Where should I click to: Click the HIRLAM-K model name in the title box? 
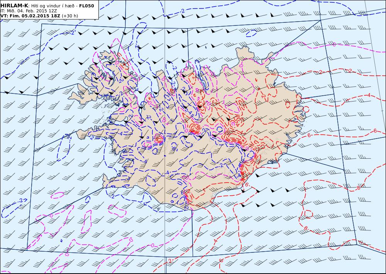(x=14, y=6)
